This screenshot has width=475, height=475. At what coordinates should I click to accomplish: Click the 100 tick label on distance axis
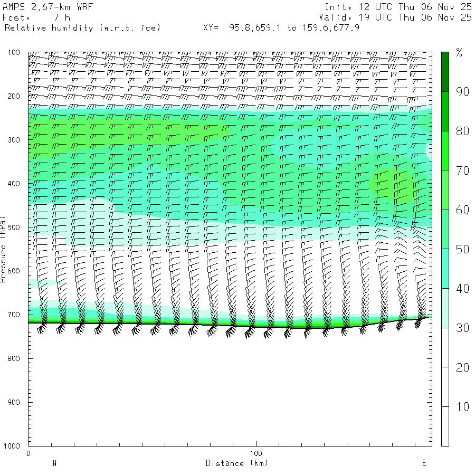[x=256, y=453]
